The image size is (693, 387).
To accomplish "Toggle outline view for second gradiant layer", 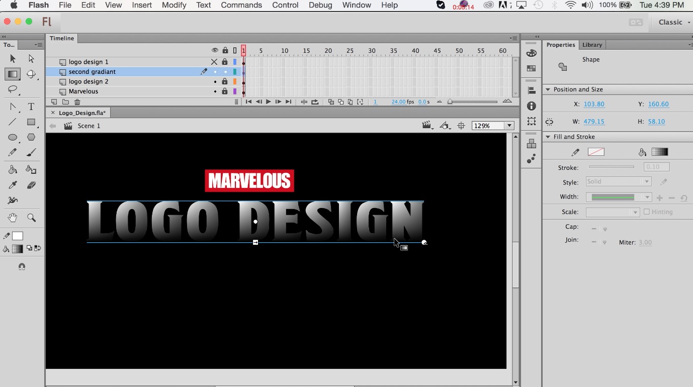I will coord(234,71).
